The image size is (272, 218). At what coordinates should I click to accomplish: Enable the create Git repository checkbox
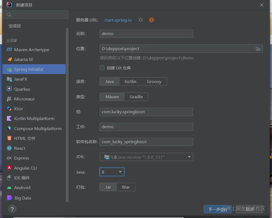[102, 68]
